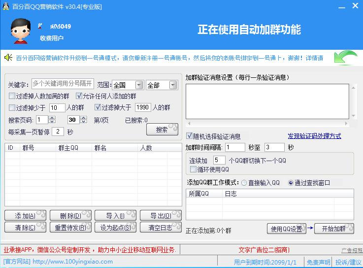Minimize the QQ marketing software window
The height and width of the screenshot is (268, 363).
[342, 7]
